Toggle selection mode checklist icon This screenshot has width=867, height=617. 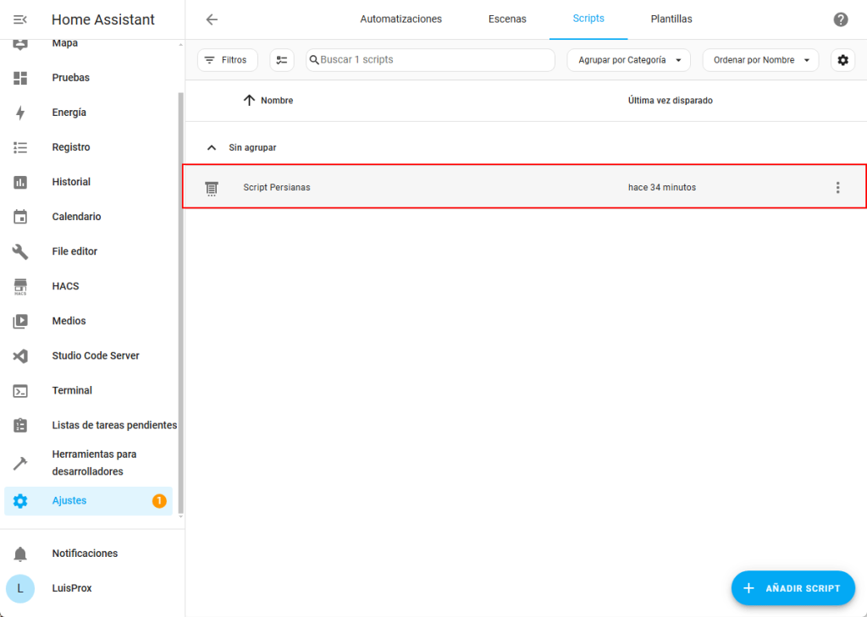[x=282, y=60]
